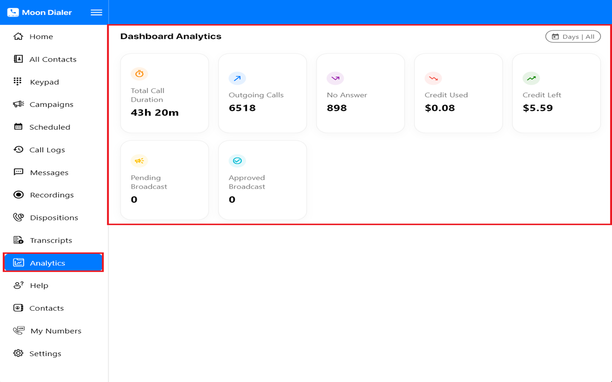This screenshot has width=612, height=382.
Task: Click the Moon Dialer logo icon
Action: [x=13, y=12]
